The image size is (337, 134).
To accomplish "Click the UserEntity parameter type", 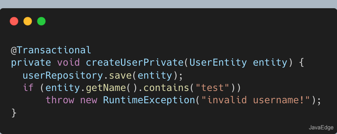I will pyautogui.click(x=218, y=63).
